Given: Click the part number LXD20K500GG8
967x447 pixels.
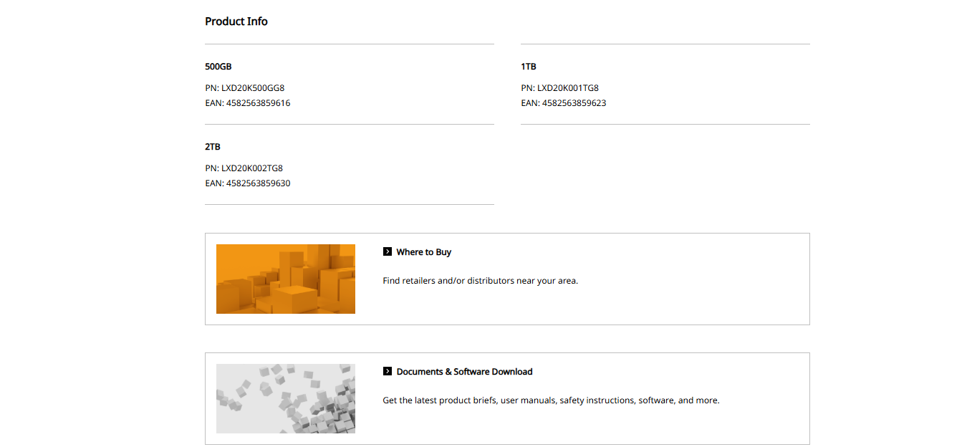Looking at the screenshot, I should (253, 88).
